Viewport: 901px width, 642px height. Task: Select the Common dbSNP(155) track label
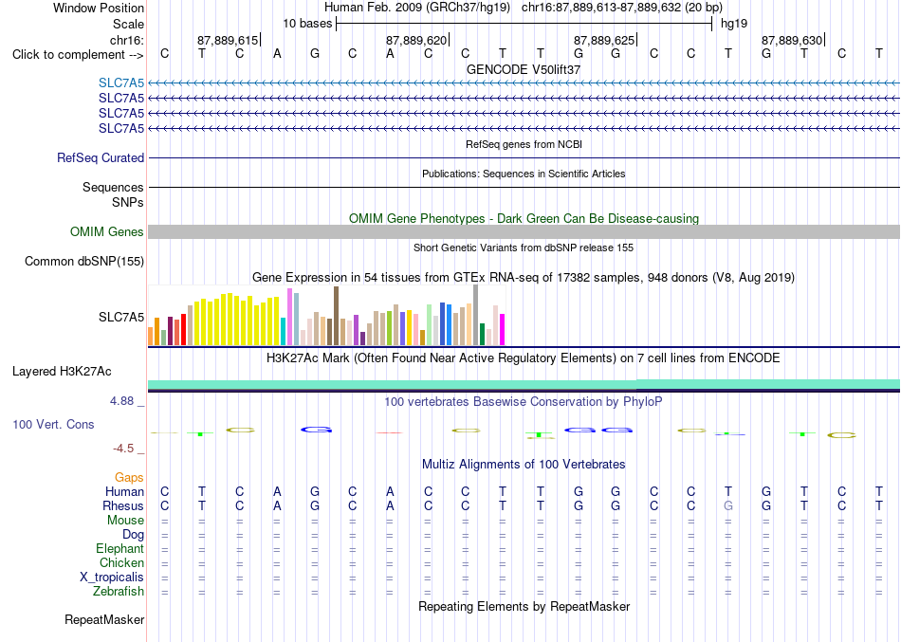[x=84, y=261]
